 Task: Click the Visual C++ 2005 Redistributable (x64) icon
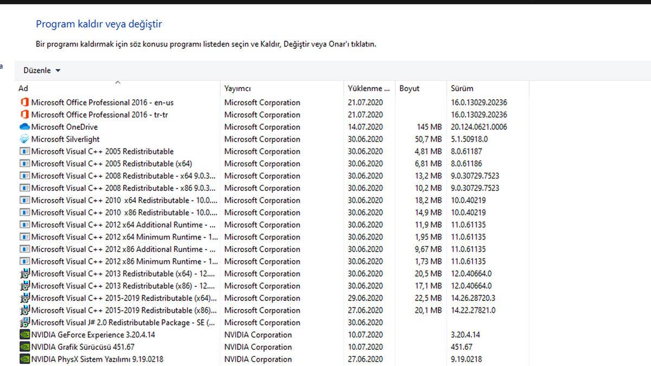[x=24, y=164]
